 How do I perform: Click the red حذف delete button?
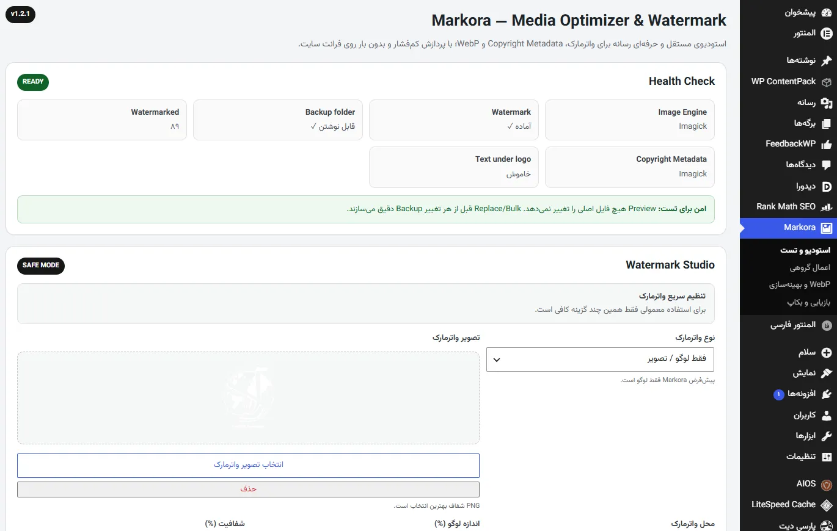248,489
